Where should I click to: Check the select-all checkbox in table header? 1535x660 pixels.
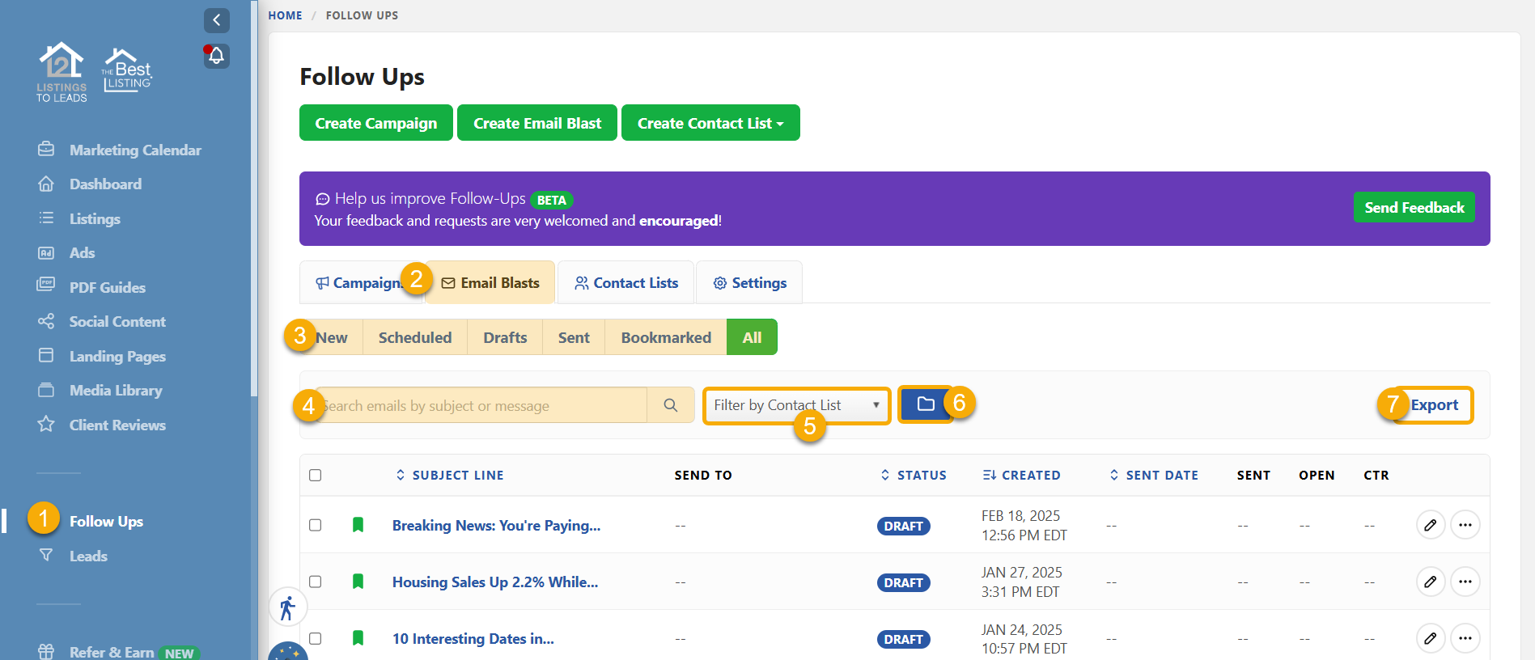point(316,475)
